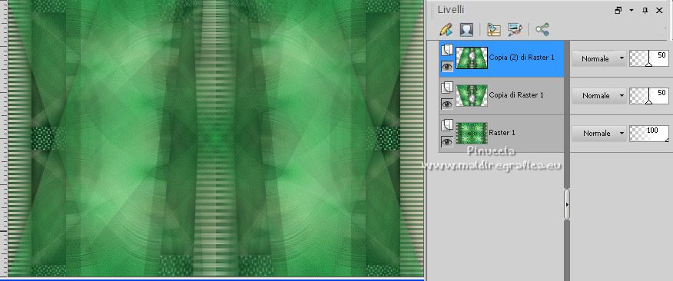Hide the Raster 1 layer
This screenshot has height=281, width=673.
(x=447, y=141)
